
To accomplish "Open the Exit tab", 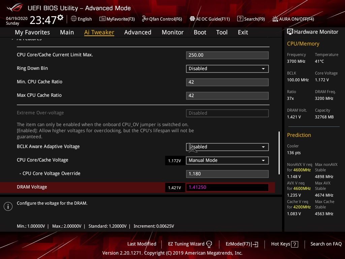I will (x=243, y=32).
